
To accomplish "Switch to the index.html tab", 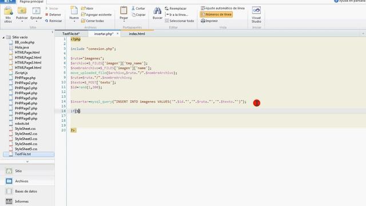I will [137, 34].
